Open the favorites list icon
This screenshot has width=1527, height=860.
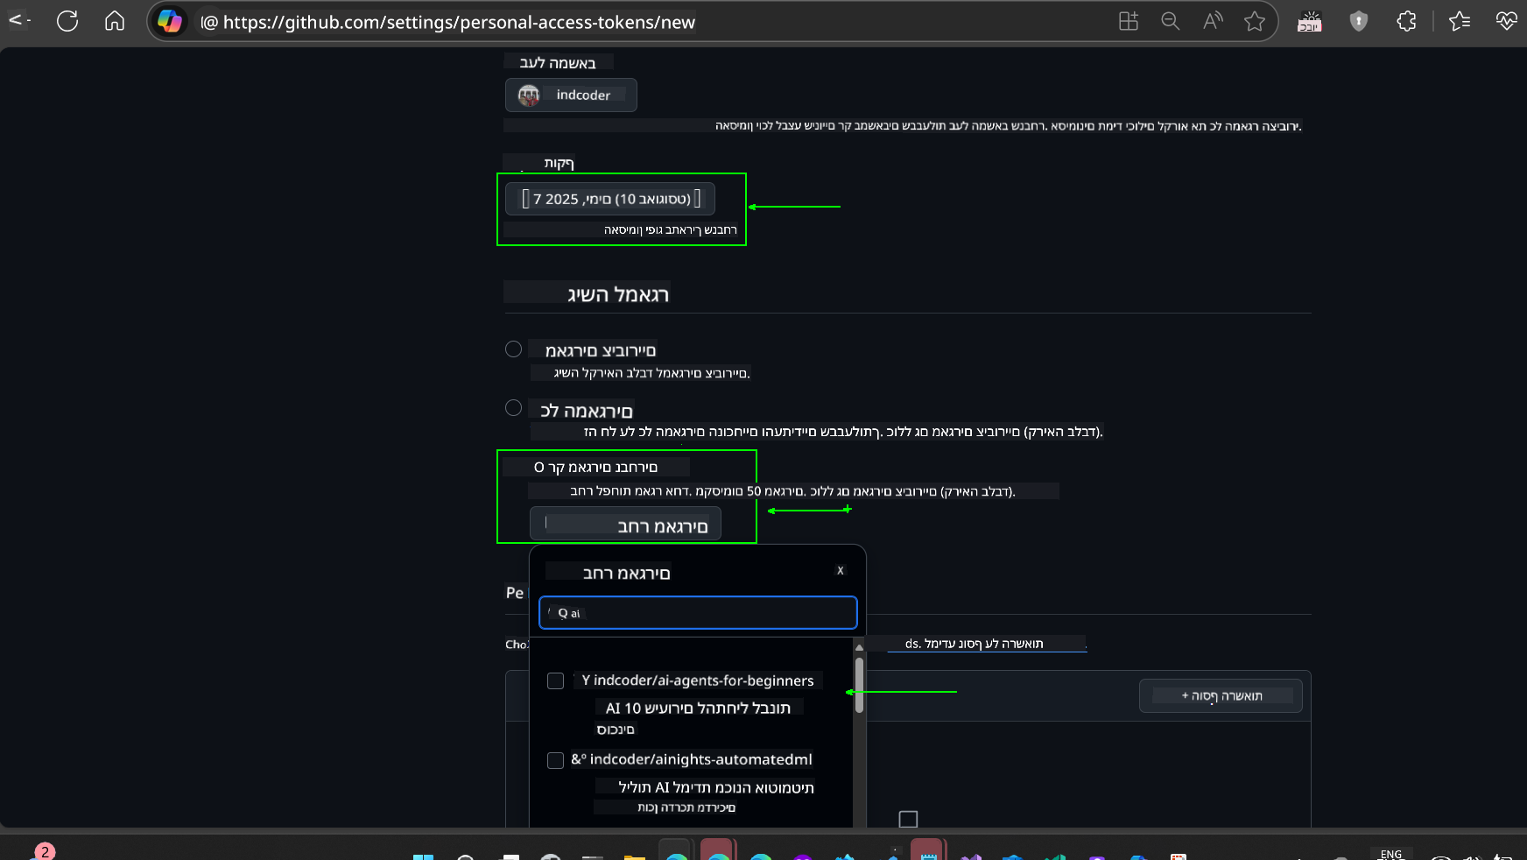click(x=1460, y=21)
